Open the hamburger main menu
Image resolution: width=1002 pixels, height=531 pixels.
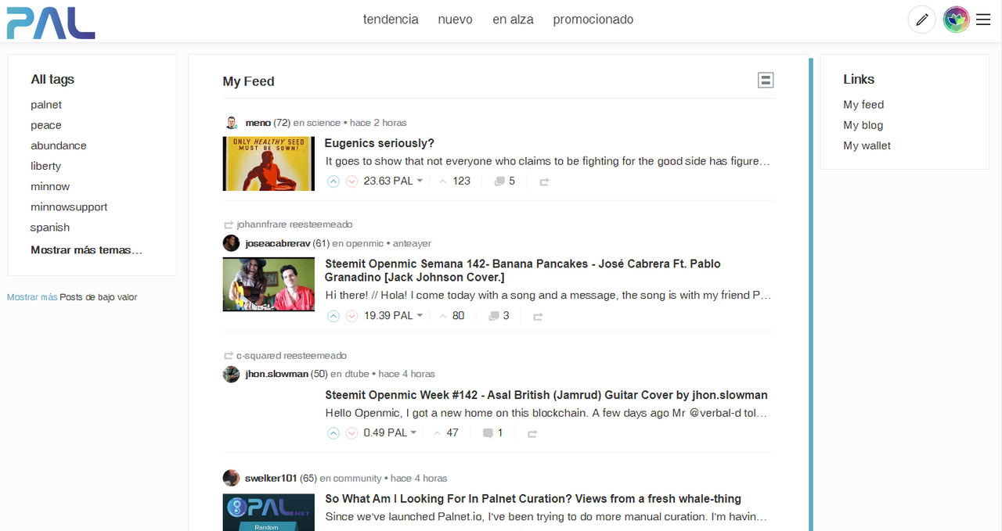point(983,20)
